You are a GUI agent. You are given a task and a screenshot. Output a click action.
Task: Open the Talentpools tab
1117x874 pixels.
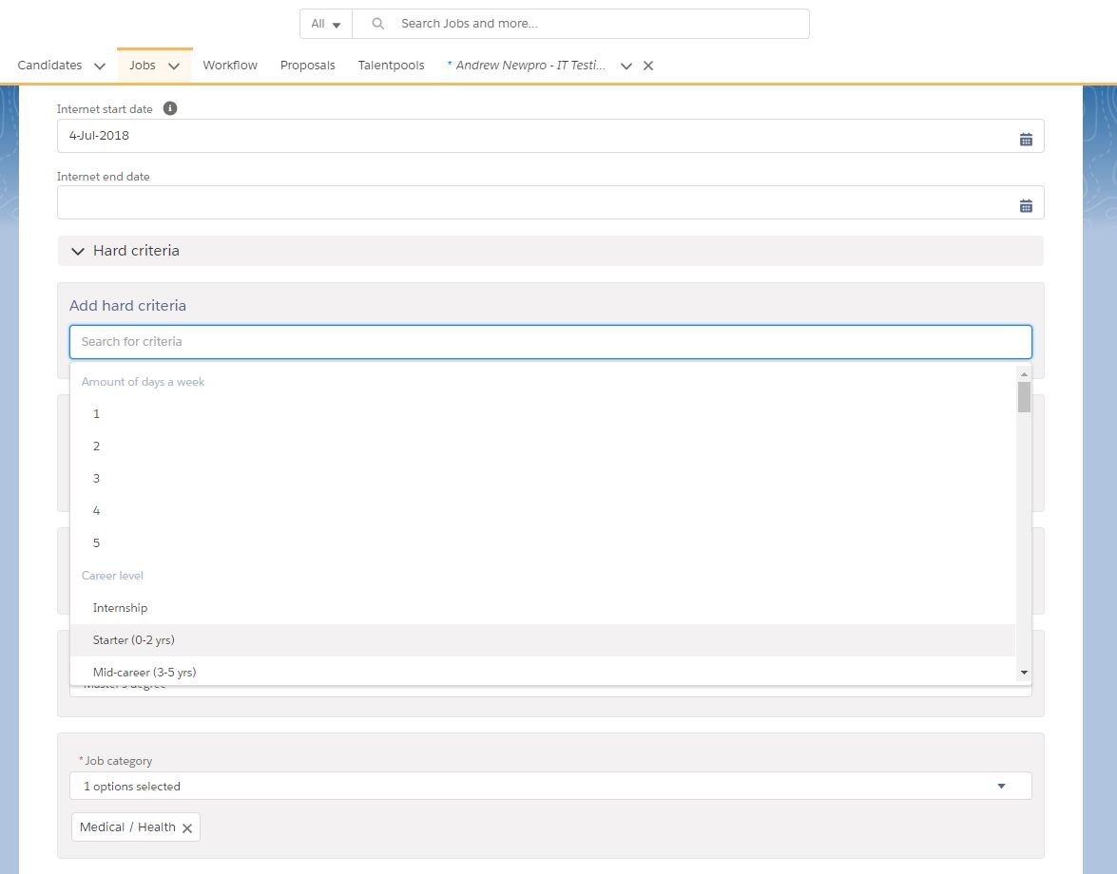click(391, 66)
